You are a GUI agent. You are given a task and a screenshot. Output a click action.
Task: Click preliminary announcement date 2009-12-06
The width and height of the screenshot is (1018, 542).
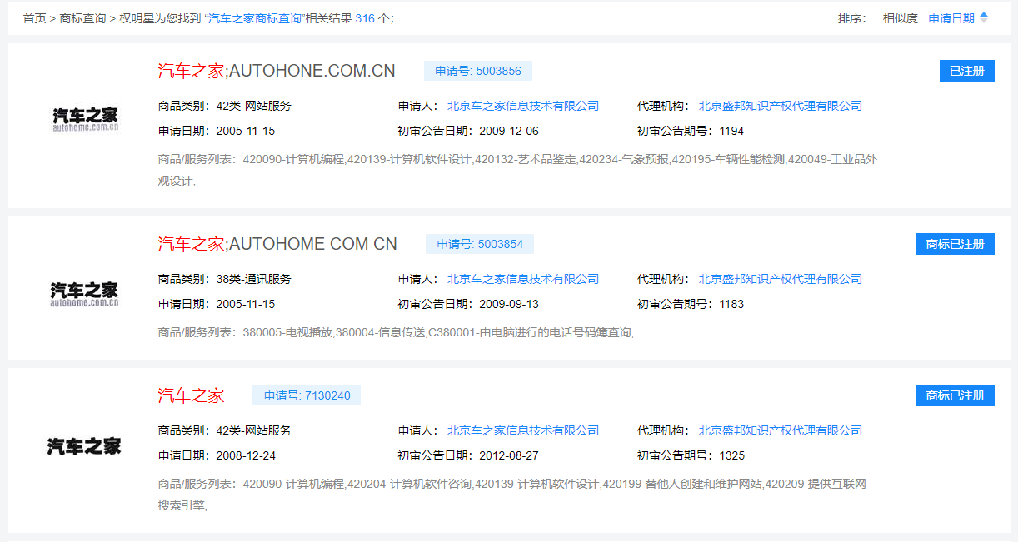[509, 131]
